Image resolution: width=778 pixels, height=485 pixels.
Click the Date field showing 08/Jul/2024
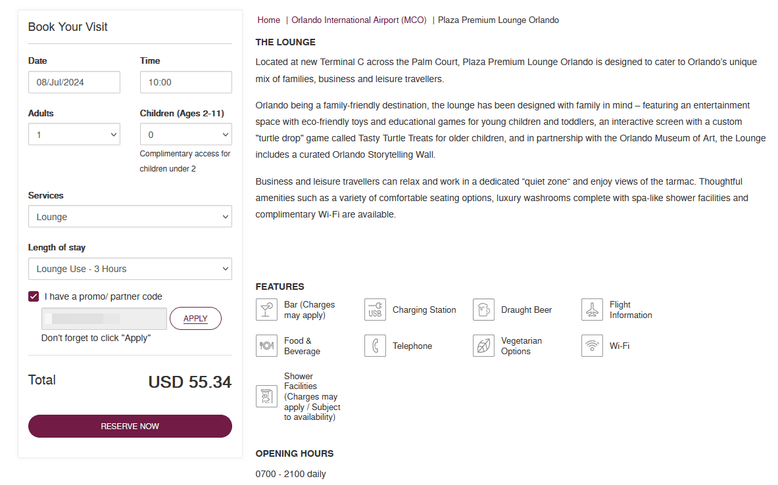coord(74,82)
